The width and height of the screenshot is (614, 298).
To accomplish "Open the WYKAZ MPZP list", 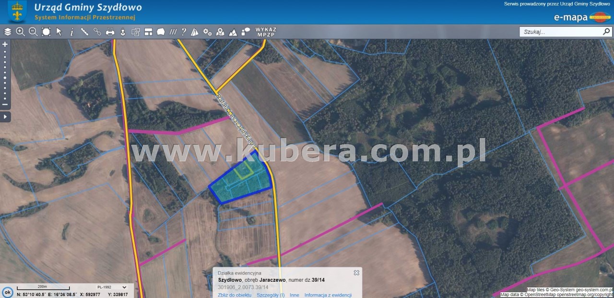I will 266,32.
